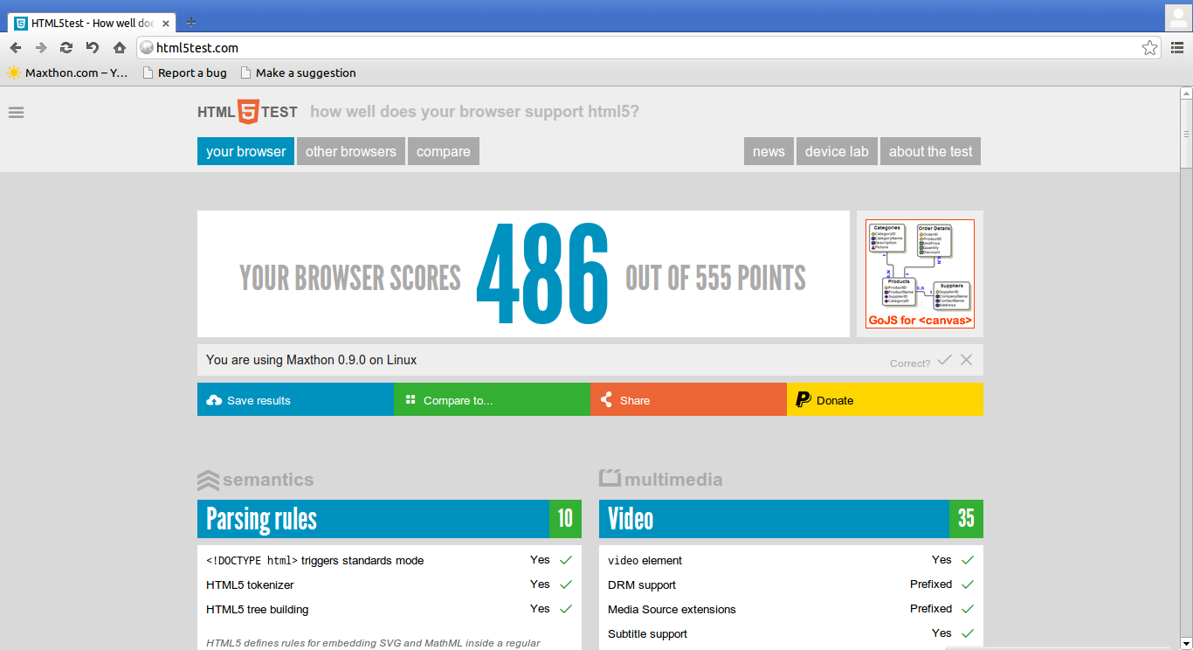Image resolution: width=1193 pixels, height=650 pixels.
Task: Open Compare to via the grid icon
Action: [410, 399]
